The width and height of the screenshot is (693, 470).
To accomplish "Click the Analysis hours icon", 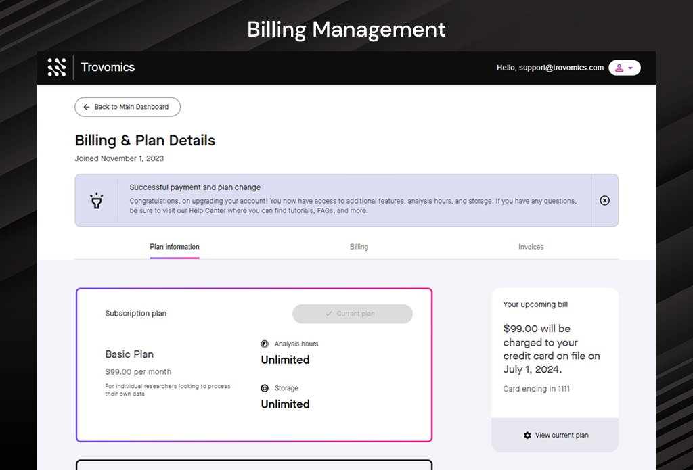I will coord(265,344).
